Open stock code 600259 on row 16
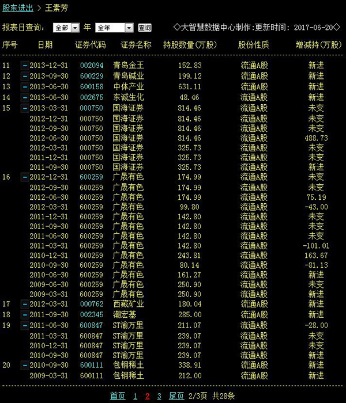Image resolution: width=346 pixels, height=403 pixels. (91, 177)
